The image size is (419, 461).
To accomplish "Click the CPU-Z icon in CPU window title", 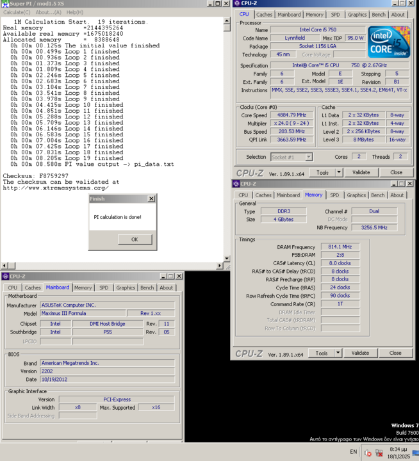I will (x=237, y=3).
